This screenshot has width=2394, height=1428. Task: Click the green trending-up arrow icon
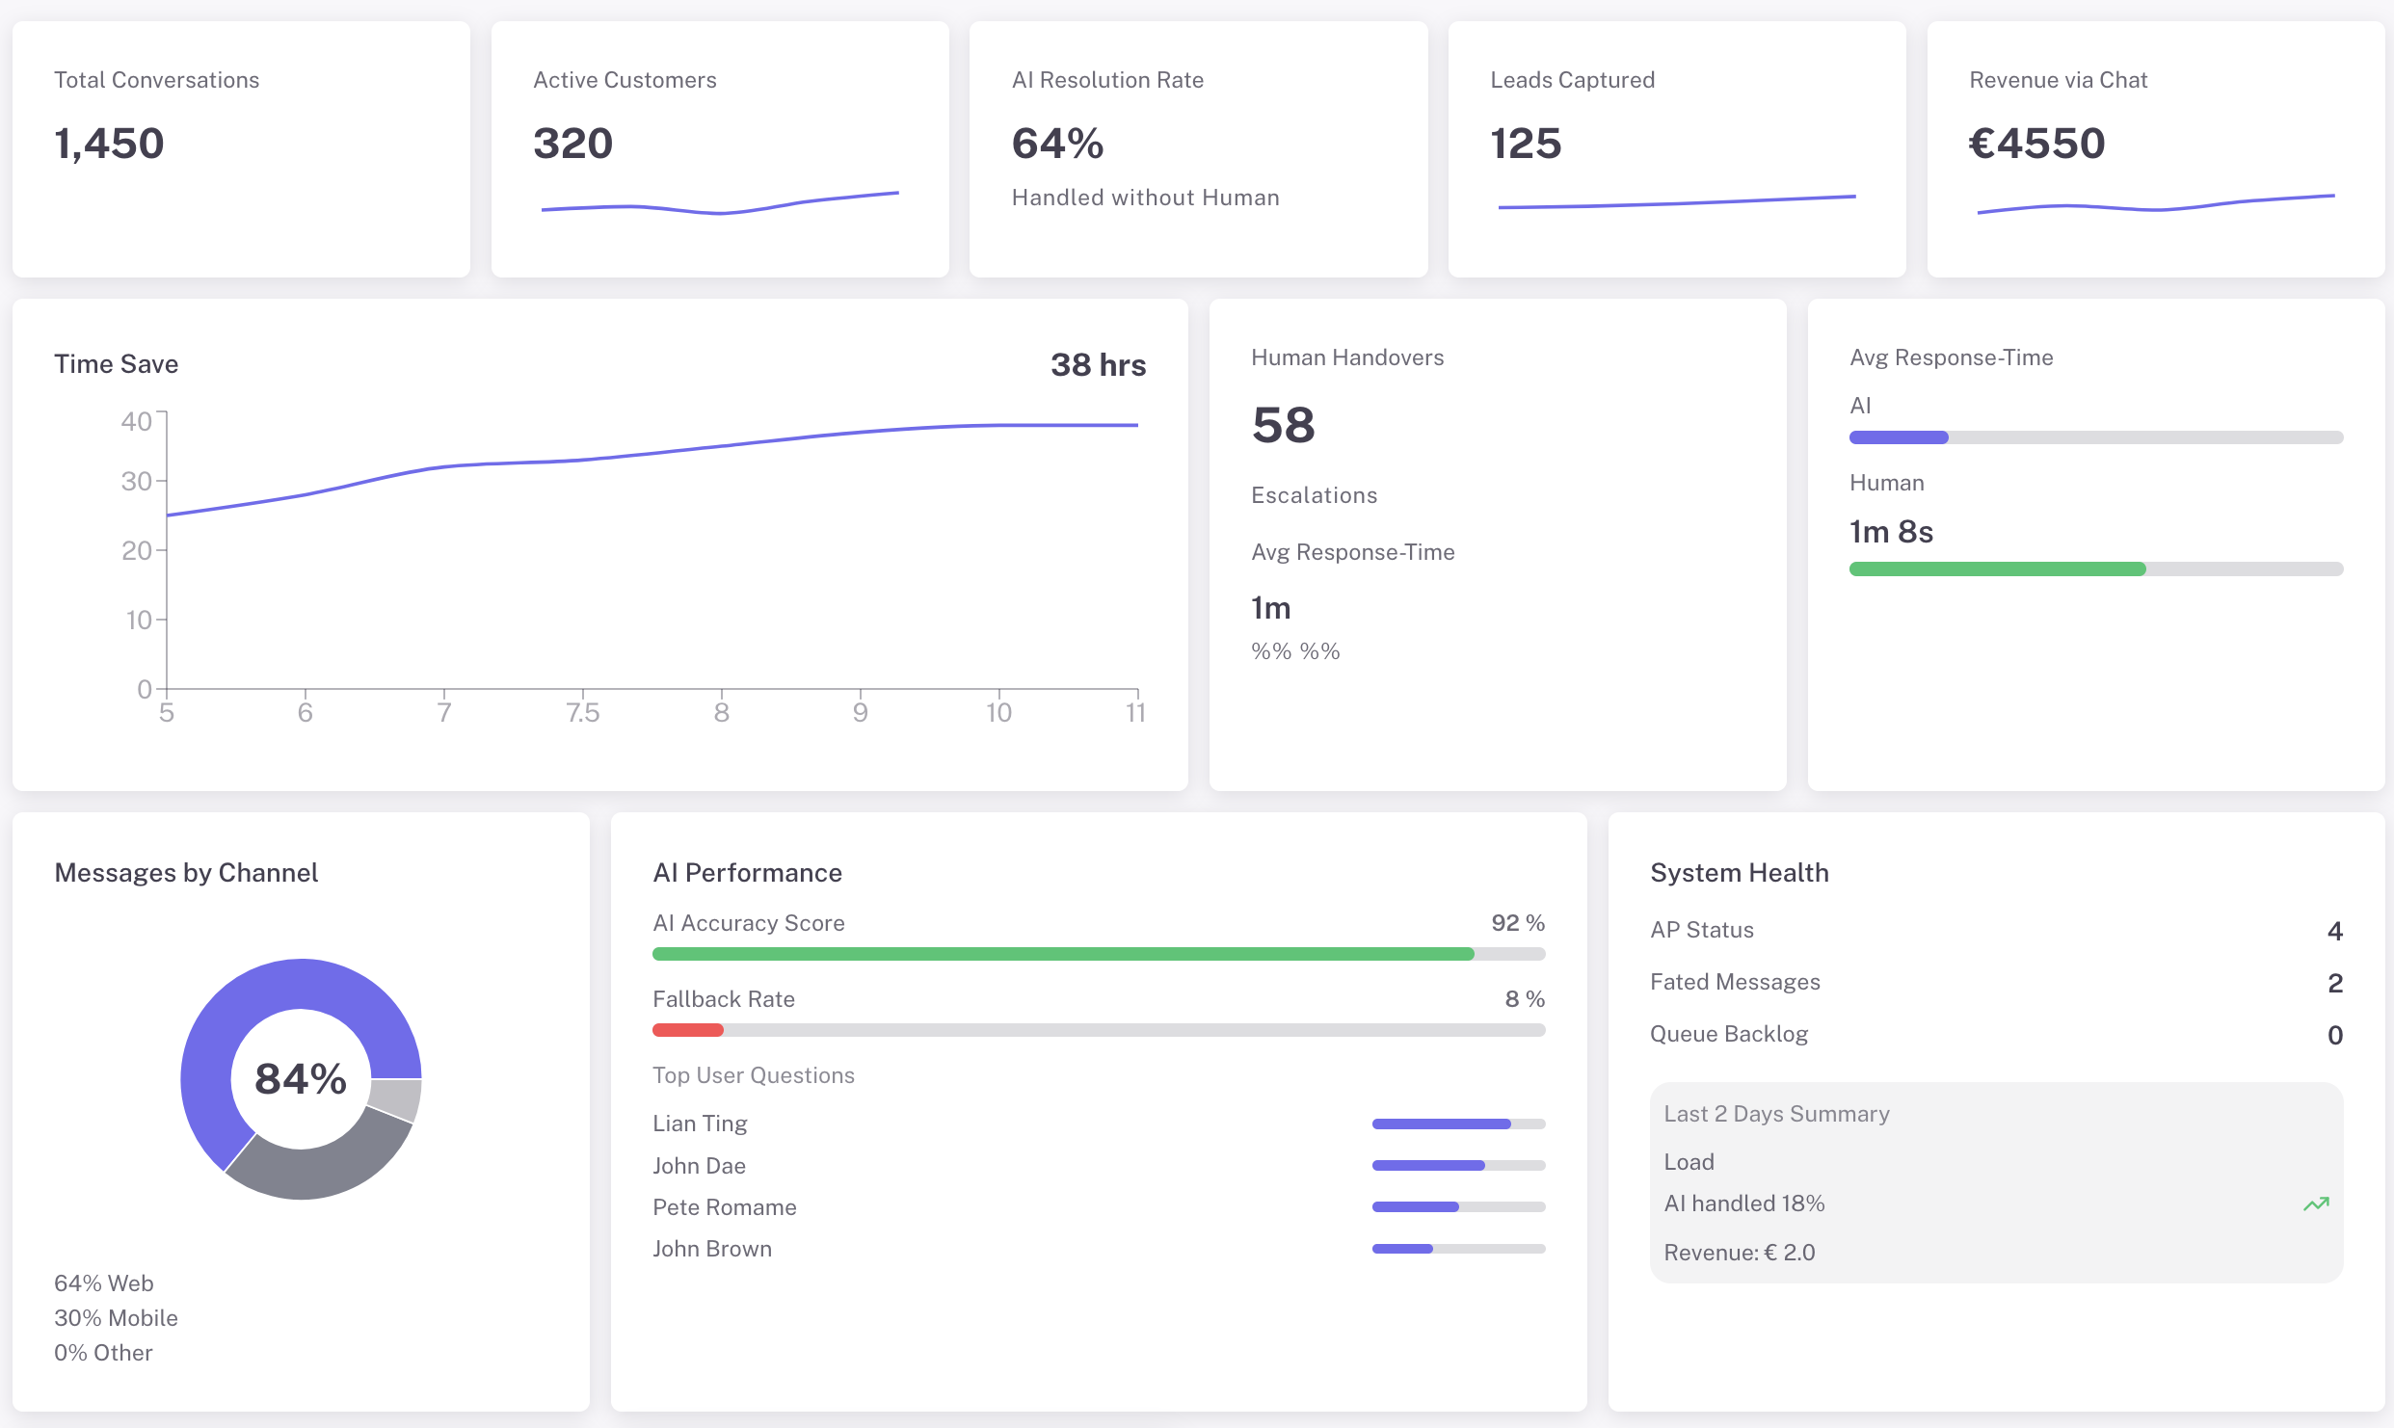click(x=2316, y=1204)
